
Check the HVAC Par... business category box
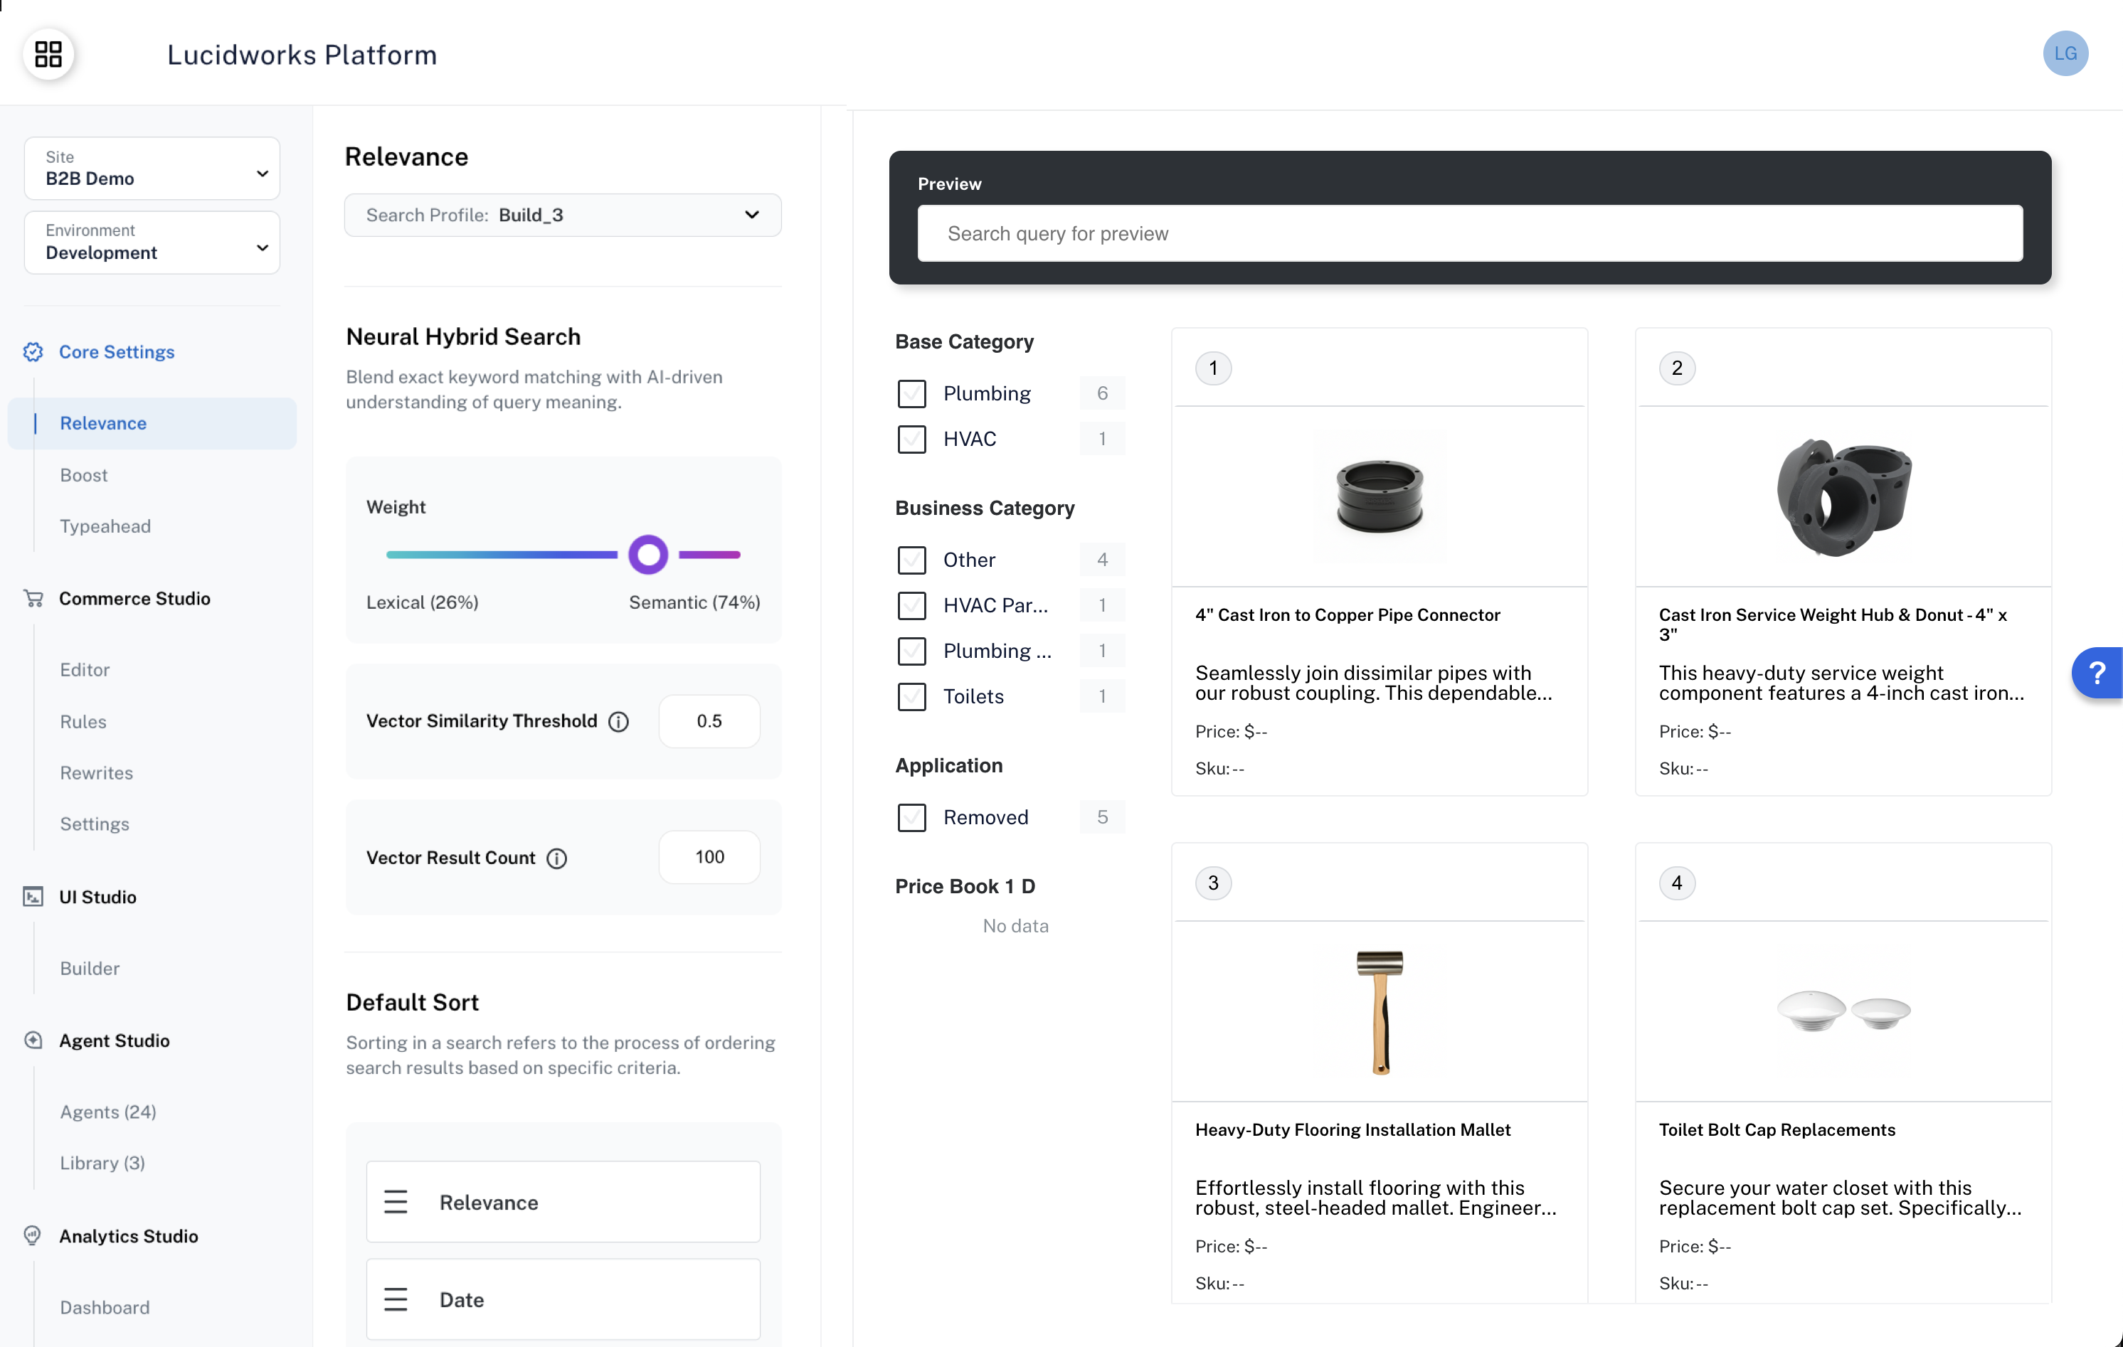pos(911,606)
